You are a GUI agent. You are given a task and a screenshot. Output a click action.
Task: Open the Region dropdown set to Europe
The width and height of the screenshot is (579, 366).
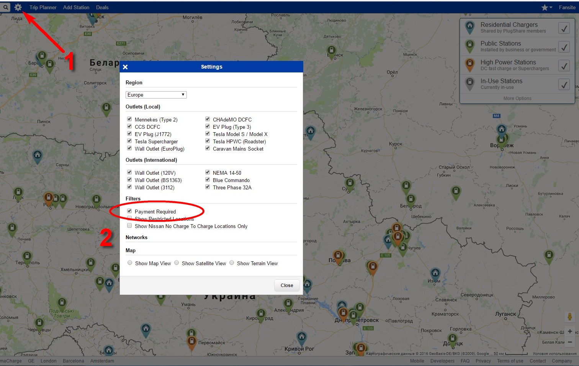pyautogui.click(x=156, y=95)
